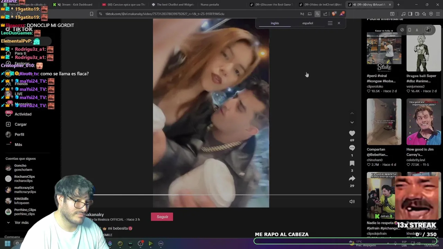Open celebrity.levi author link
Image resolution: width=443 pixels, height=249 pixels.
[x=416, y=160]
